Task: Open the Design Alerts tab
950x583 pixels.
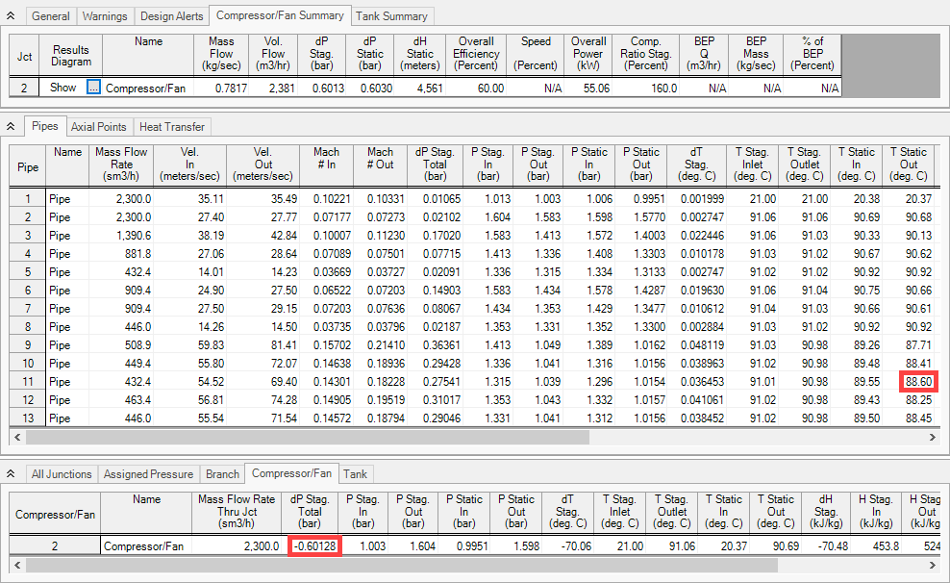Action: click(x=171, y=15)
